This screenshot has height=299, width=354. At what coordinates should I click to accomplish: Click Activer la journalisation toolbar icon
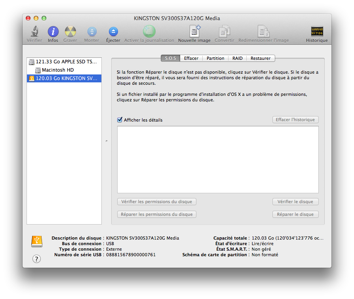pyautogui.click(x=149, y=32)
